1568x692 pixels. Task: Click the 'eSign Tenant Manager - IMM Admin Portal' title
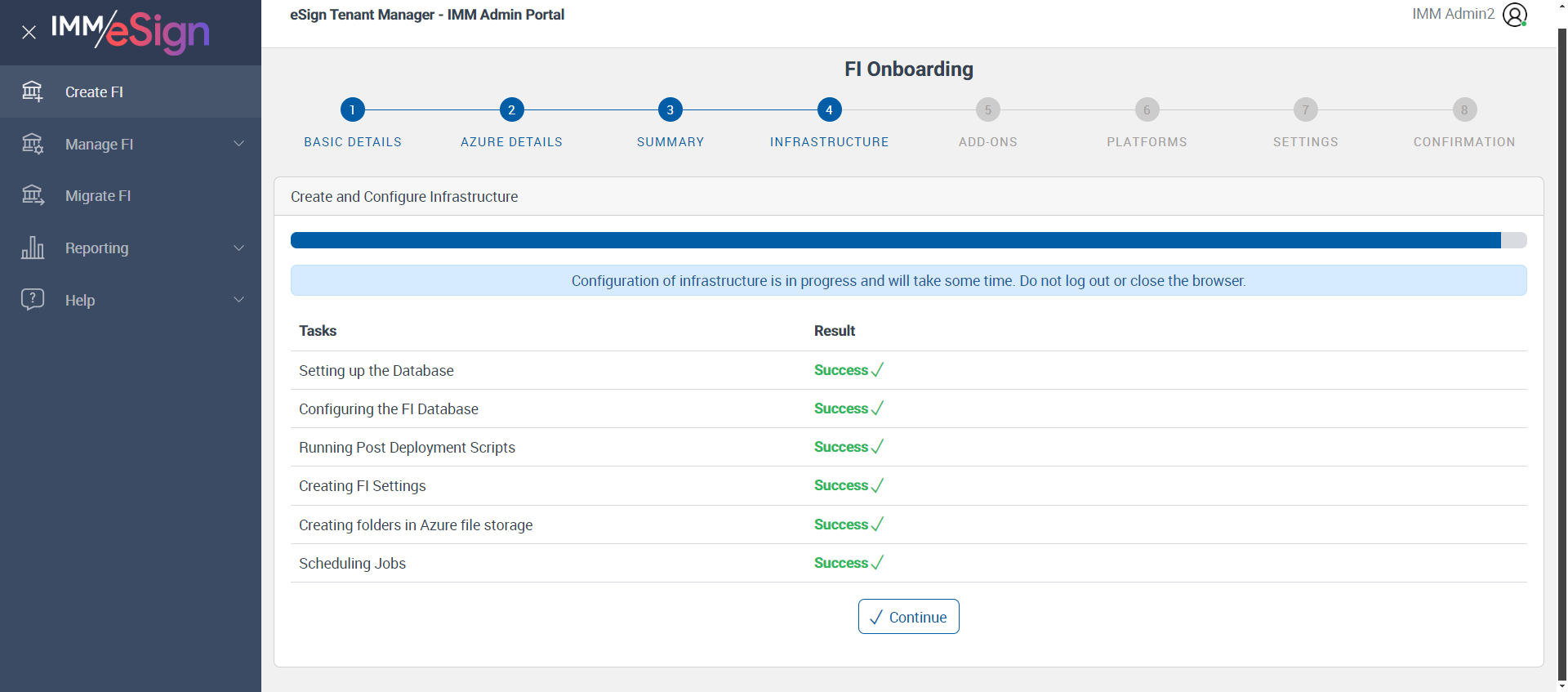tap(427, 15)
